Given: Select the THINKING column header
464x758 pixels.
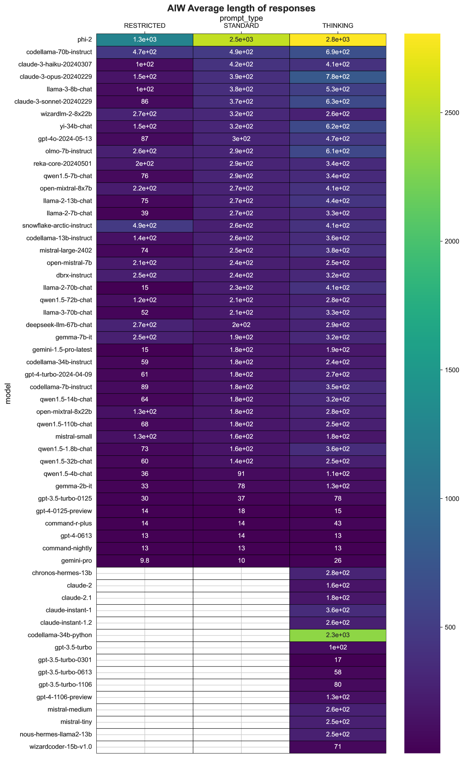Looking at the screenshot, I should click(x=337, y=26).
